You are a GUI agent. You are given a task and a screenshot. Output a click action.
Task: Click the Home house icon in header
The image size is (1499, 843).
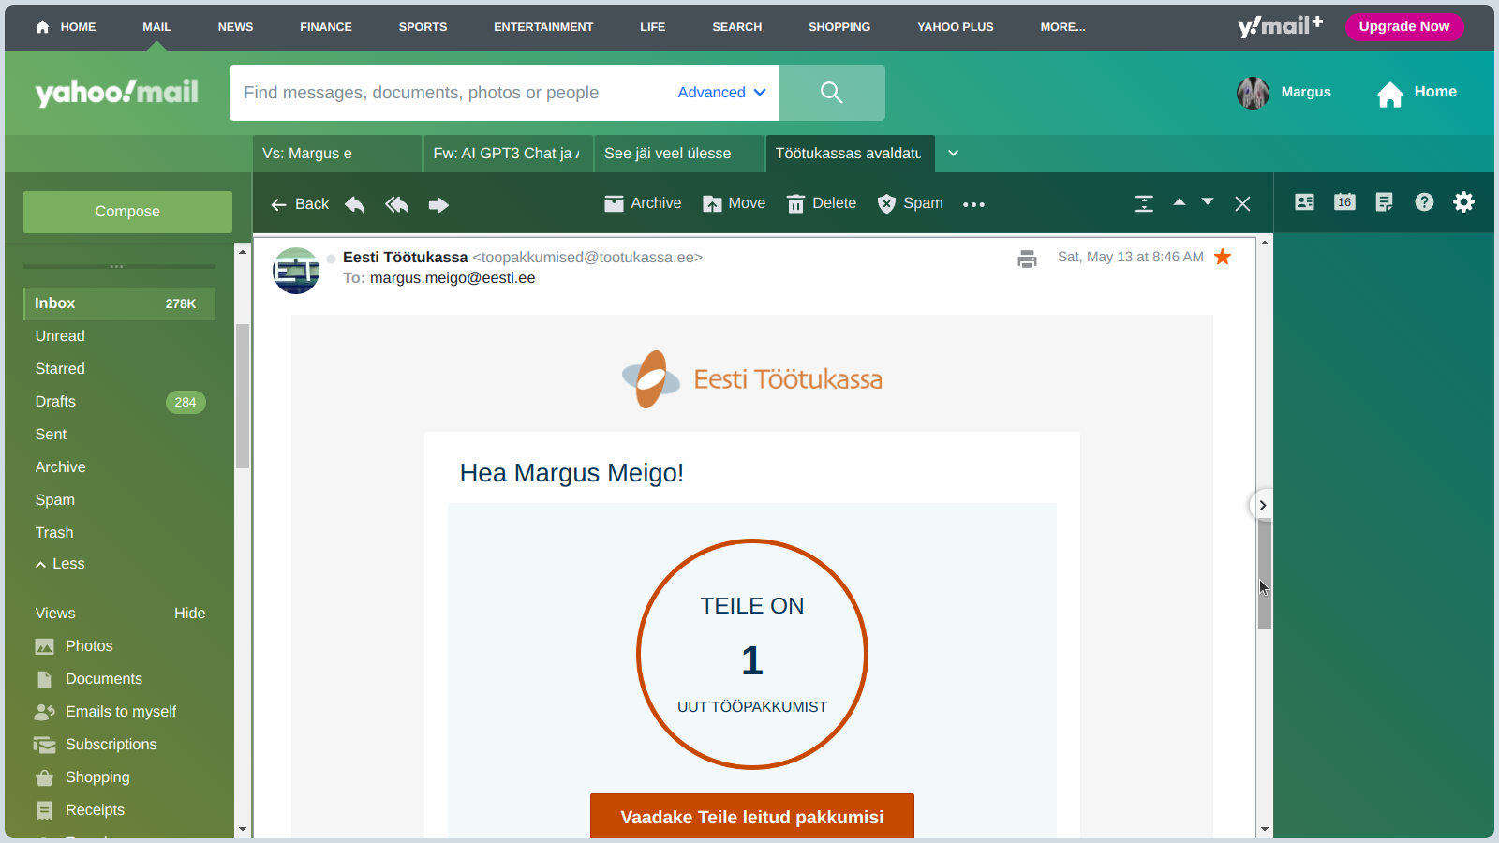[1390, 94]
